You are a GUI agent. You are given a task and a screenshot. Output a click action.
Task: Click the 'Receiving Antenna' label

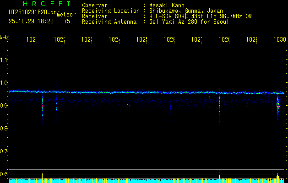(x=109, y=22)
